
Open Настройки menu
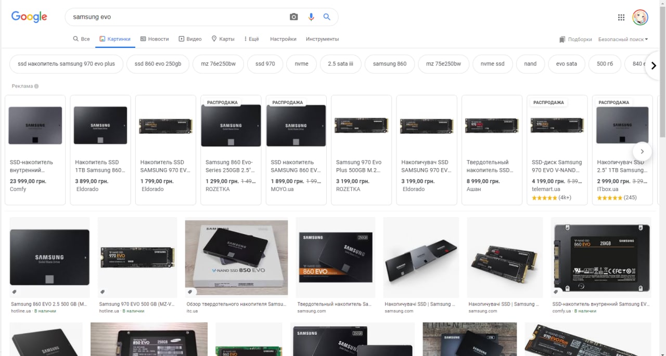[x=283, y=39]
